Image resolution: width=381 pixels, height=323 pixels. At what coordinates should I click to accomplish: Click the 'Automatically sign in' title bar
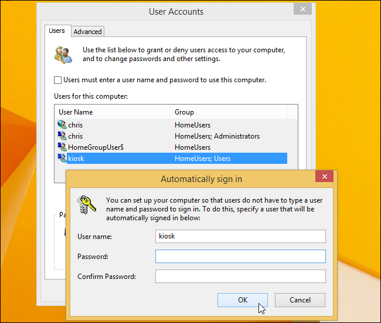(x=202, y=179)
